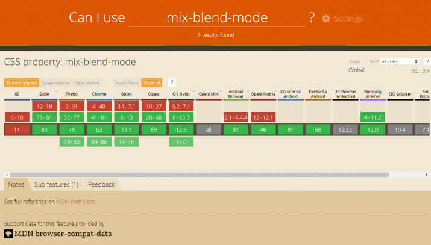
Task: Follow the MDN Web Docs link
Action: [x=75, y=202]
